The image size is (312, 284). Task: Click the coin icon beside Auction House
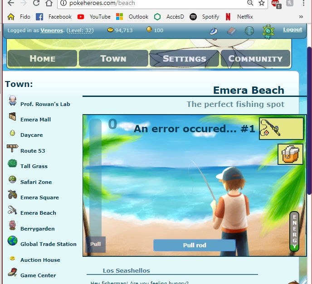pyautogui.click(x=12, y=258)
